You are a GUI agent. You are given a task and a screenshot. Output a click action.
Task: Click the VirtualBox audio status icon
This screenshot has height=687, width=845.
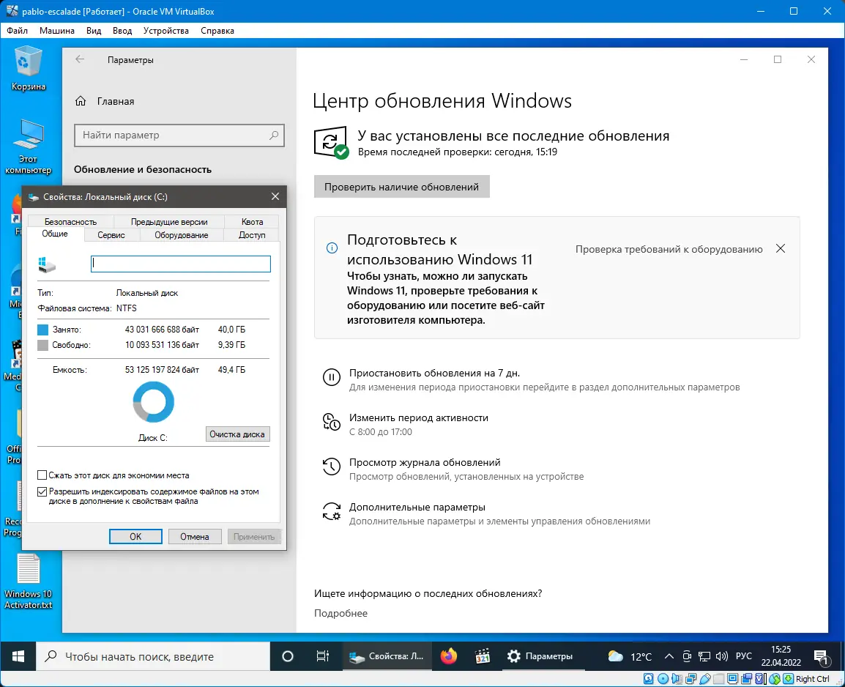pyautogui.click(x=676, y=677)
